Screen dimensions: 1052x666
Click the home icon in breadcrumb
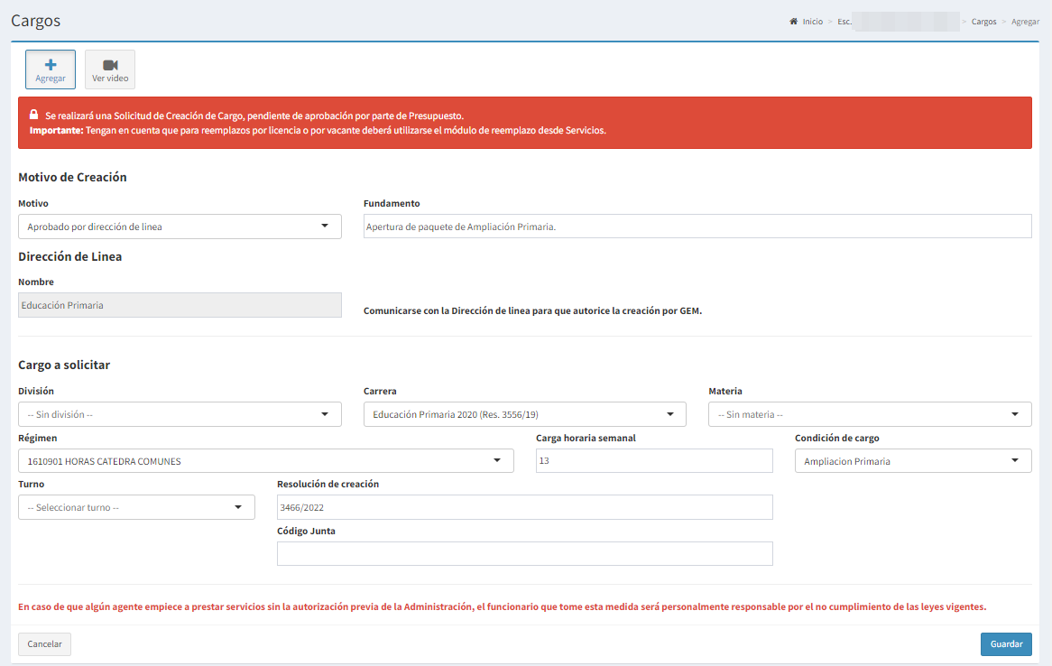click(794, 22)
